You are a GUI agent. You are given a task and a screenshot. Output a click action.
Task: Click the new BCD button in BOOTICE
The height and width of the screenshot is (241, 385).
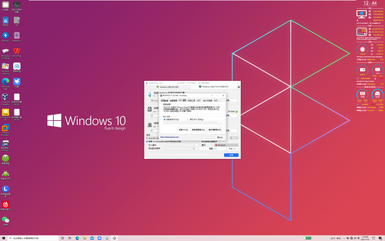coord(183,130)
